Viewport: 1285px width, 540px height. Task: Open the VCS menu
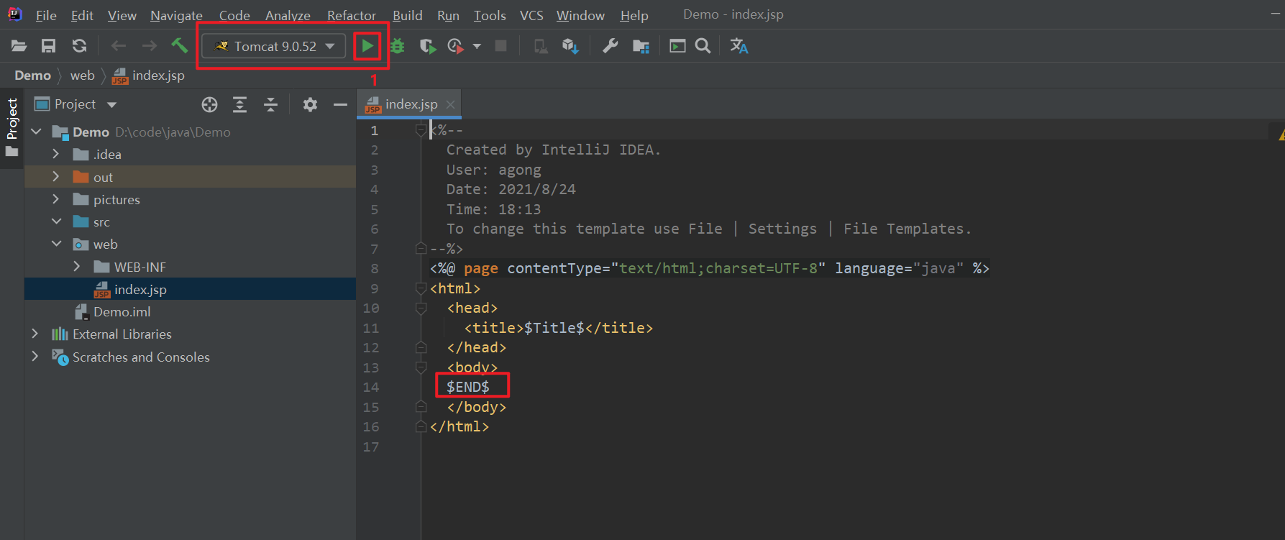pos(531,15)
